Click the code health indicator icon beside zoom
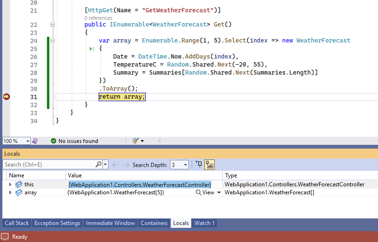 [x=35, y=141]
